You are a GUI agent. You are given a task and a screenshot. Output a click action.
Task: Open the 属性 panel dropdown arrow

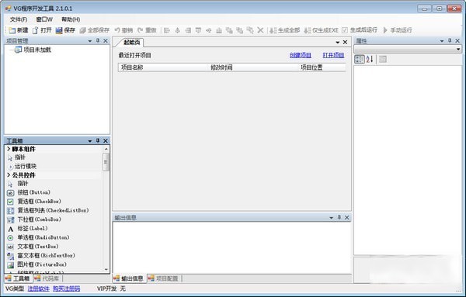pos(442,41)
